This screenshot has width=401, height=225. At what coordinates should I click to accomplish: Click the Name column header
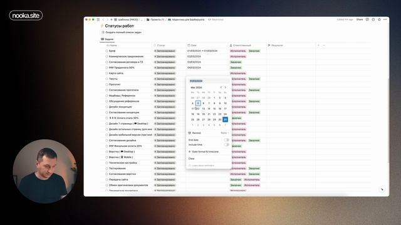pyautogui.click(x=112, y=46)
